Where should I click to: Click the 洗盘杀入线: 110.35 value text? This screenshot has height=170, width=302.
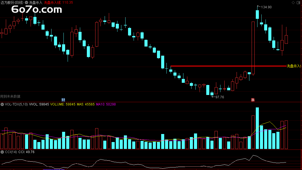pyautogui.click(x=58, y=2)
